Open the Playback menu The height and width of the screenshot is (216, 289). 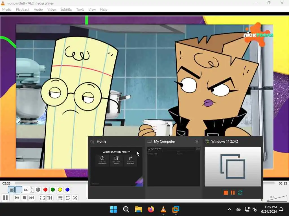pos(23,10)
